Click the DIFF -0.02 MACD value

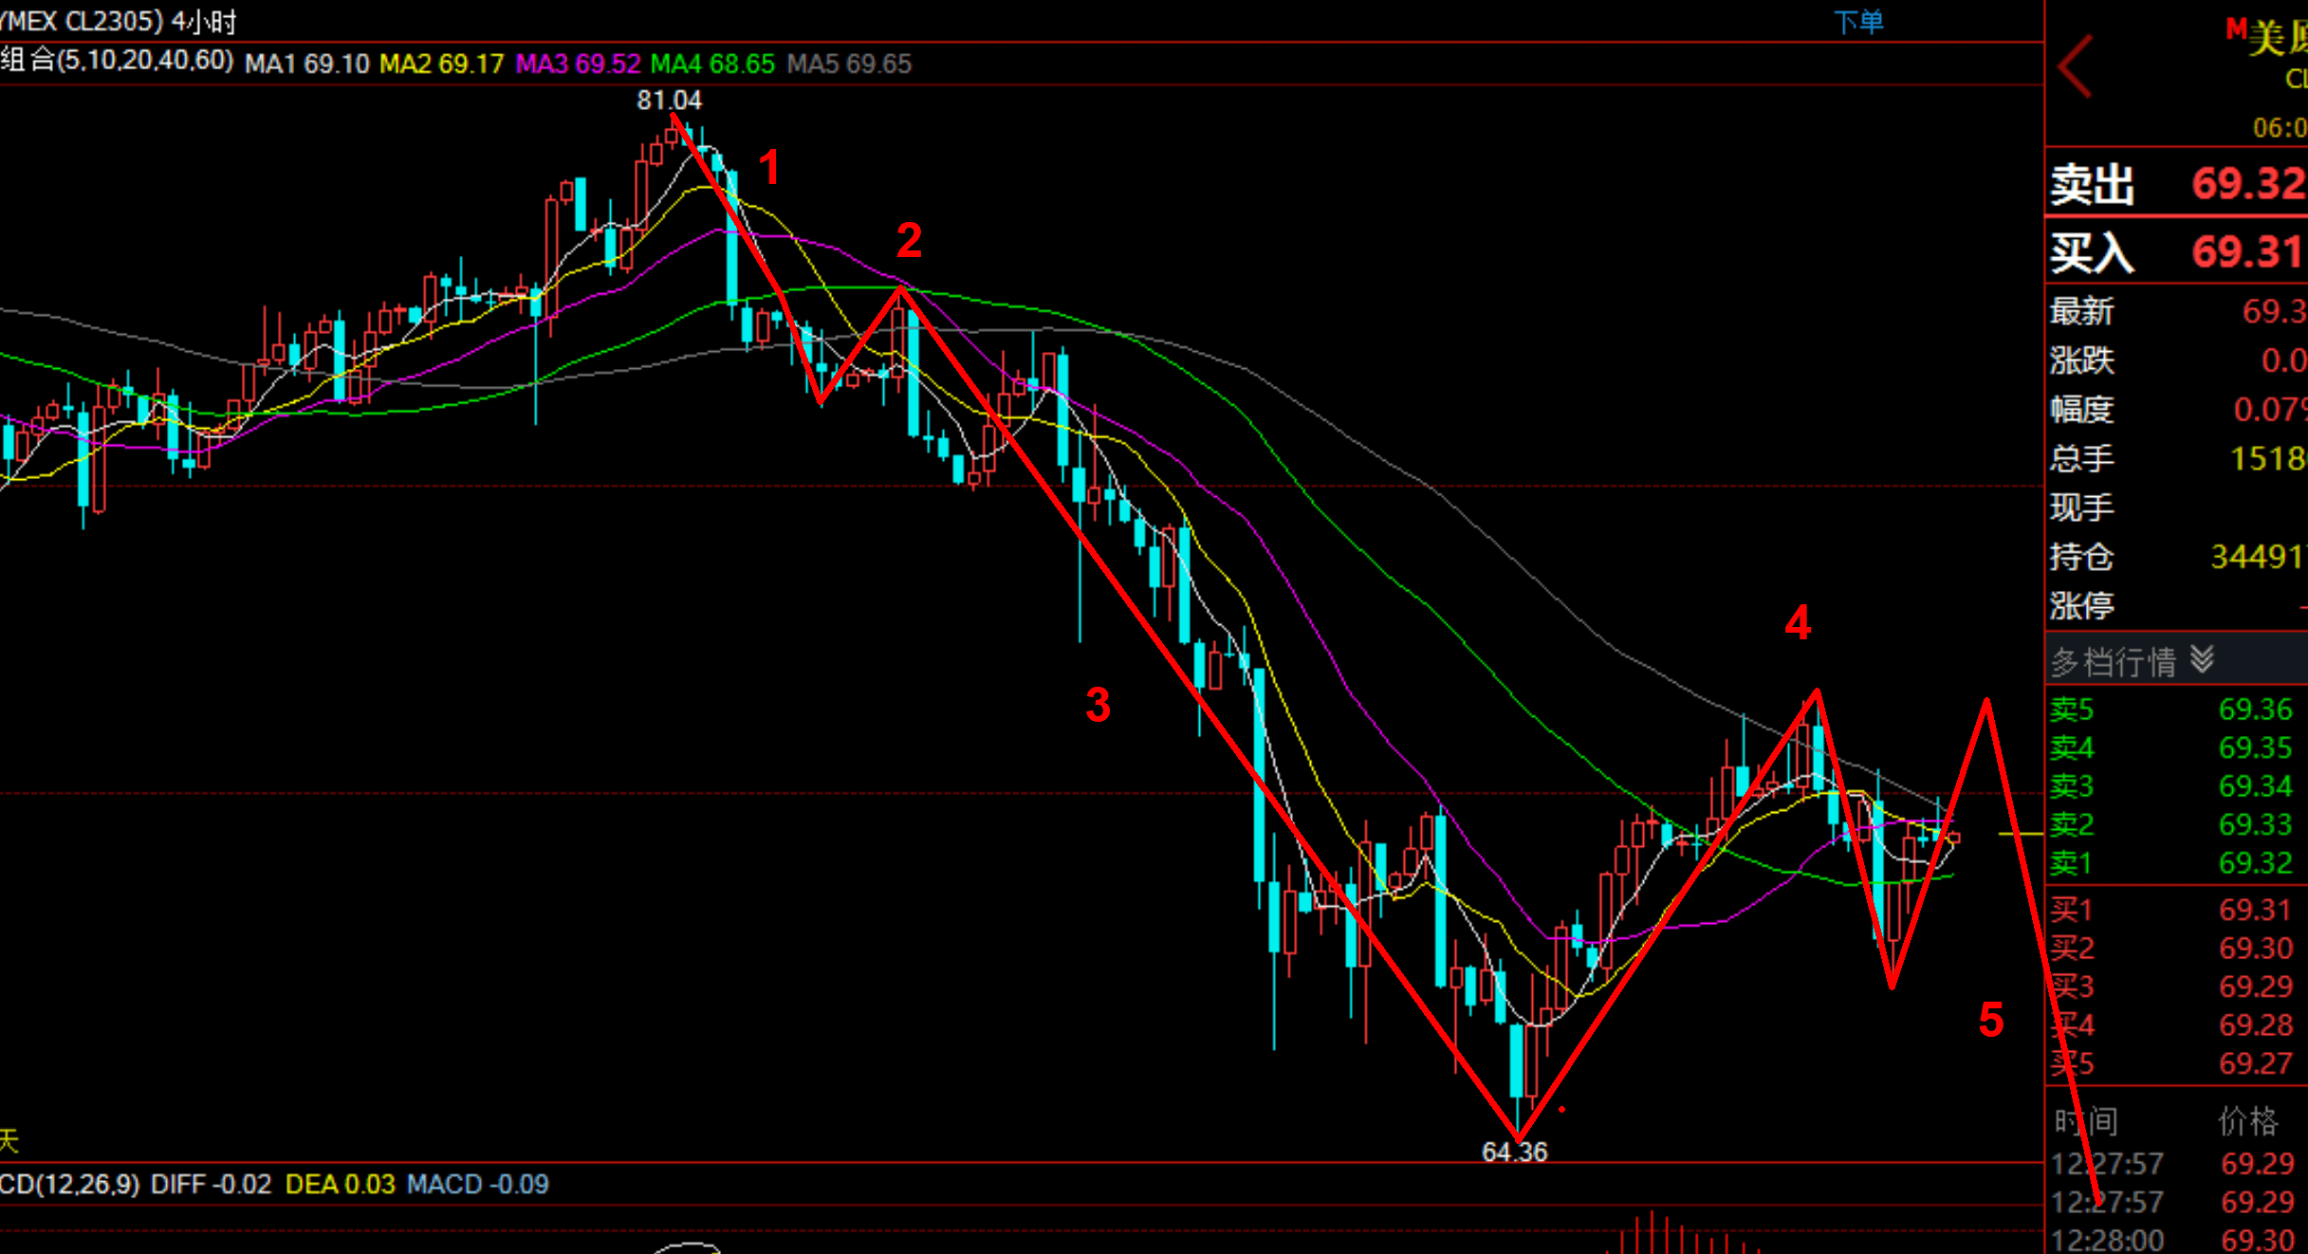(211, 1184)
